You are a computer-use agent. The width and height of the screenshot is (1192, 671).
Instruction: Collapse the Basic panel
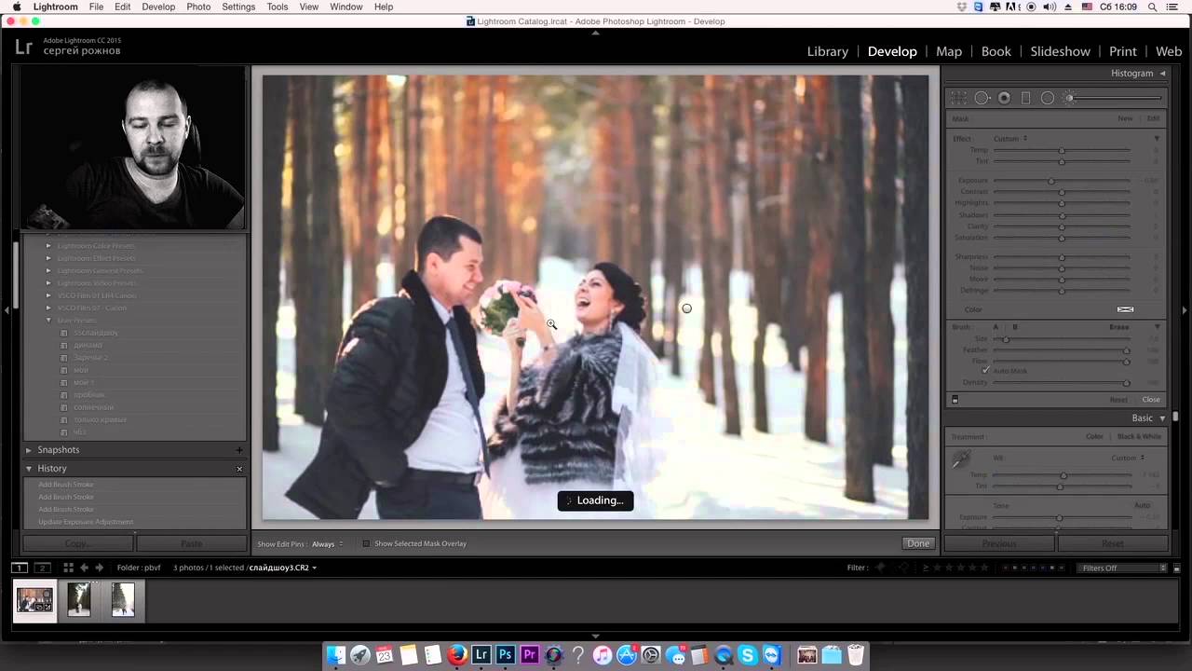pos(1161,418)
